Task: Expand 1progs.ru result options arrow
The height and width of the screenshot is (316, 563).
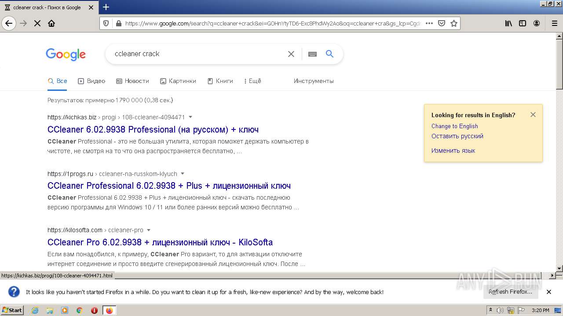Action: (183, 174)
